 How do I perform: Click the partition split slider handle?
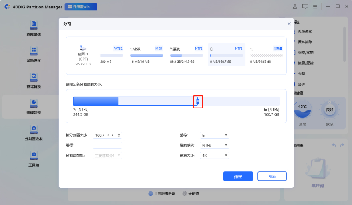coord(198,101)
